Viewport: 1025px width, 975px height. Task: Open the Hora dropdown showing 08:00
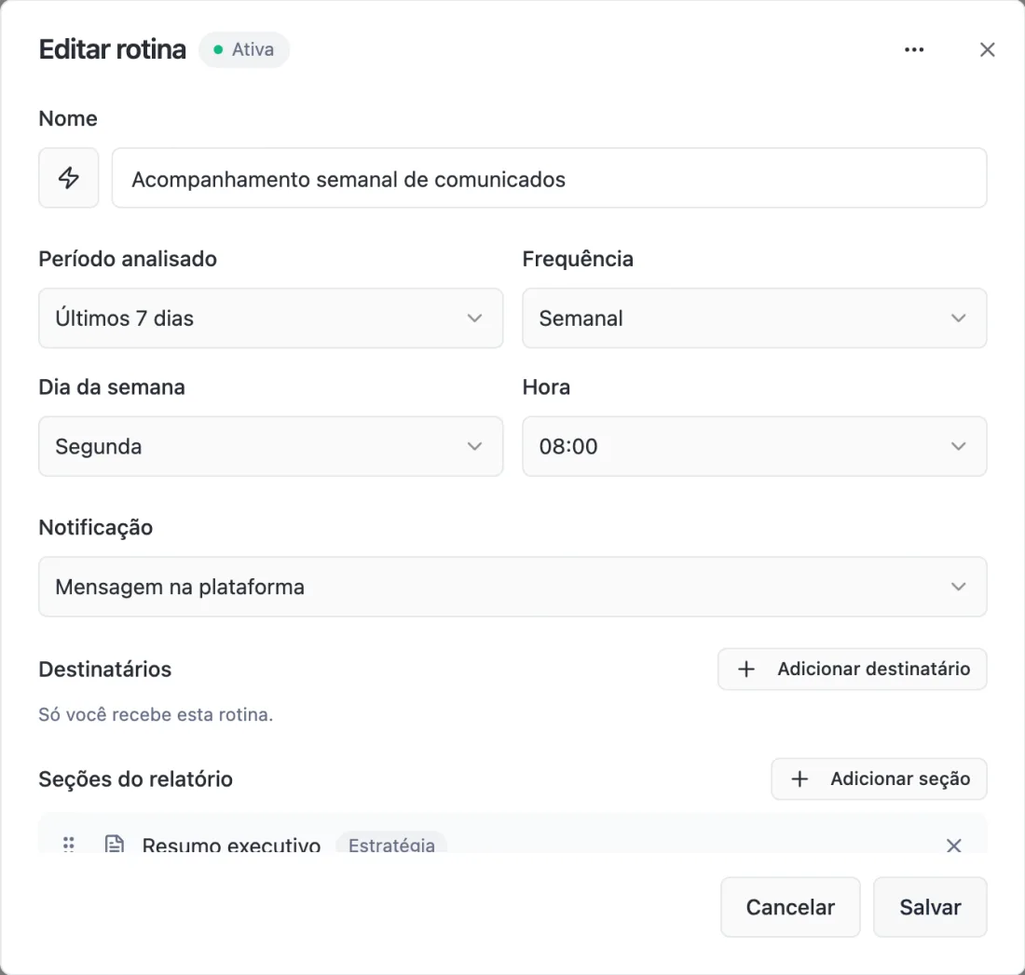point(755,446)
